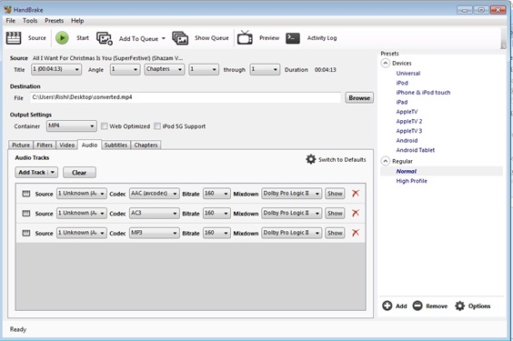Open the Chapters mode dropdown
This screenshot has height=341, width=513.
tap(165, 69)
